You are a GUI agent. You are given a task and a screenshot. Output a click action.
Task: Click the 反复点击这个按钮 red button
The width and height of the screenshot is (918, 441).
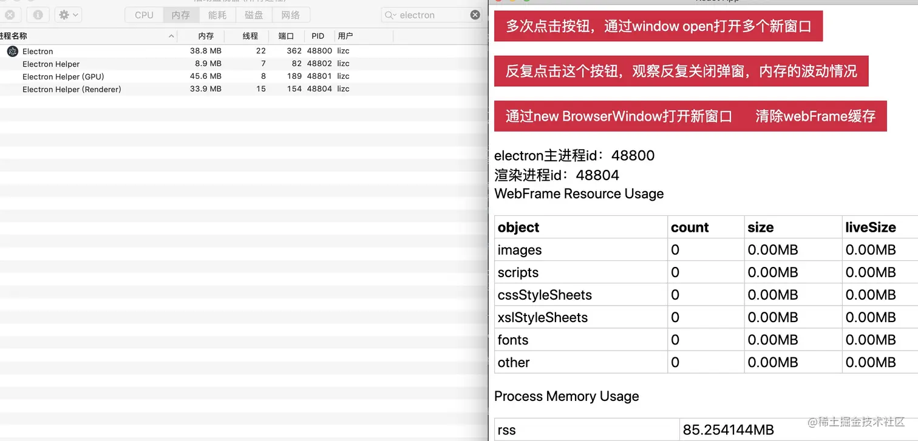click(x=681, y=71)
